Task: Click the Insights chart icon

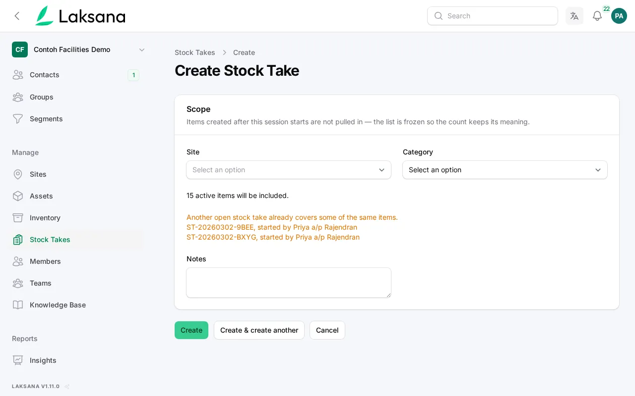Action: pyautogui.click(x=18, y=360)
